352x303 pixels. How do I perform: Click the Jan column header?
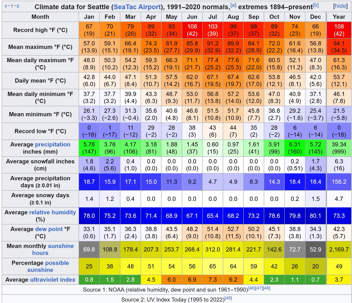click(x=89, y=17)
